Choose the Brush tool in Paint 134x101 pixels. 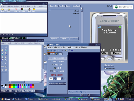tap(6, 57)
